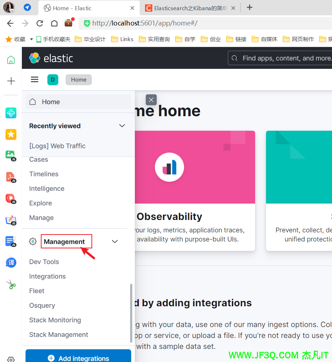The image size is (332, 362).
Task: Toggle the hamburger navigation menu icon
Action: click(35, 80)
